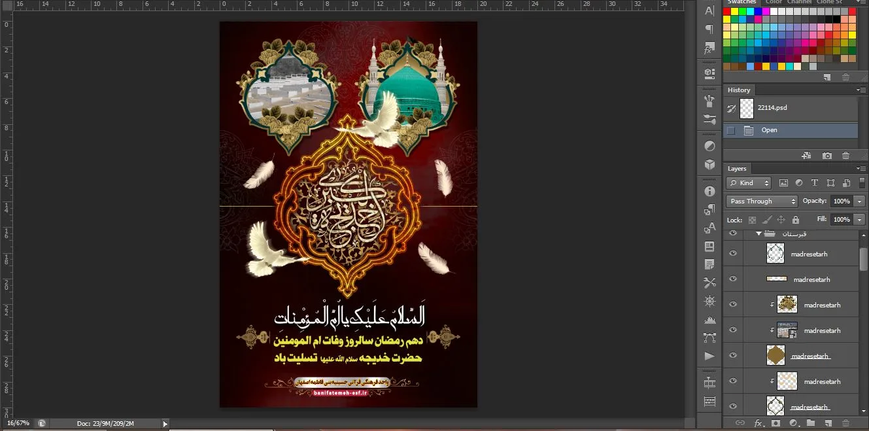Set history brush source for Open state
The height and width of the screenshot is (431, 869).
731,130
